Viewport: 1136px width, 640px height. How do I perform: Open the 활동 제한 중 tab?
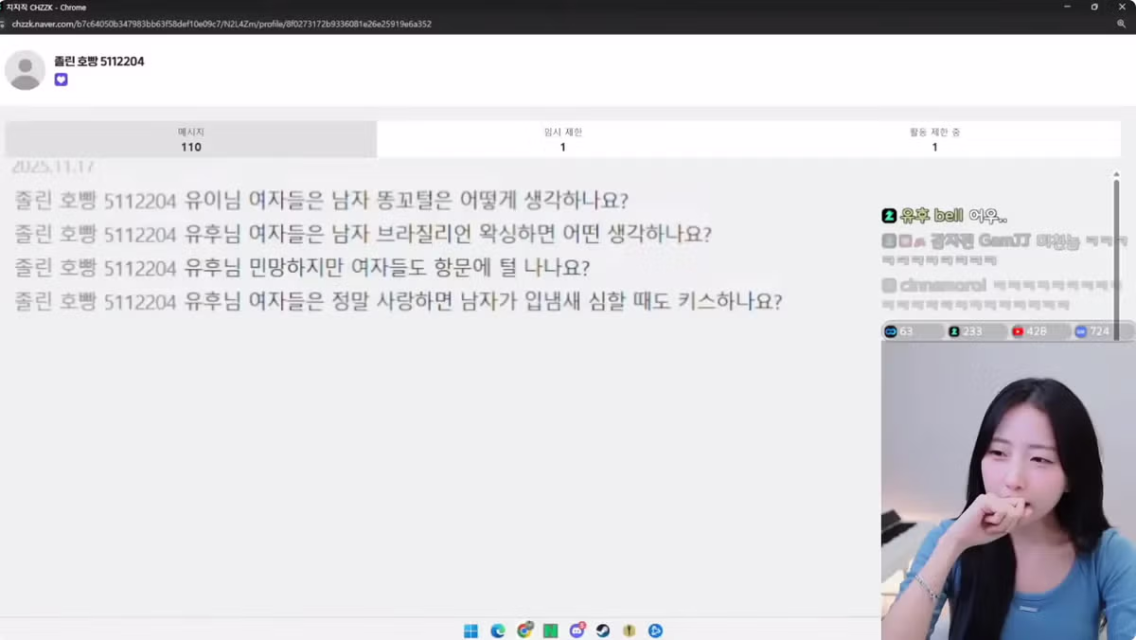coord(934,139)
